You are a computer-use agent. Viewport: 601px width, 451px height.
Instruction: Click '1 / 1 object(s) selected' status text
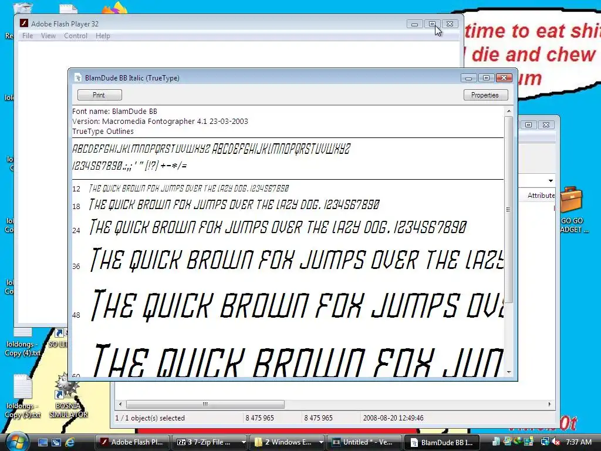tap(150, 418)
